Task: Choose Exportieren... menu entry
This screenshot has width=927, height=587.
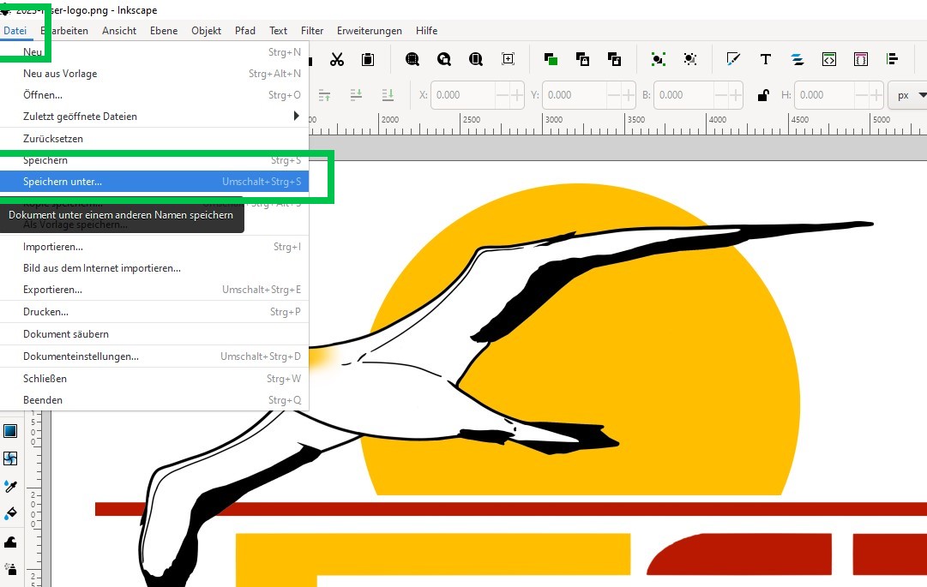Action: (154, 290)
